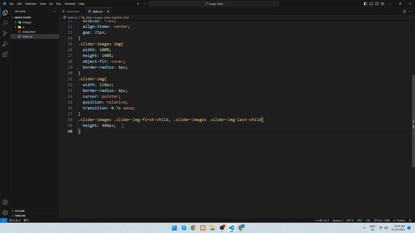
Task: Open the Extensions view
Action: pyautogui.click(x=5, y=54)
